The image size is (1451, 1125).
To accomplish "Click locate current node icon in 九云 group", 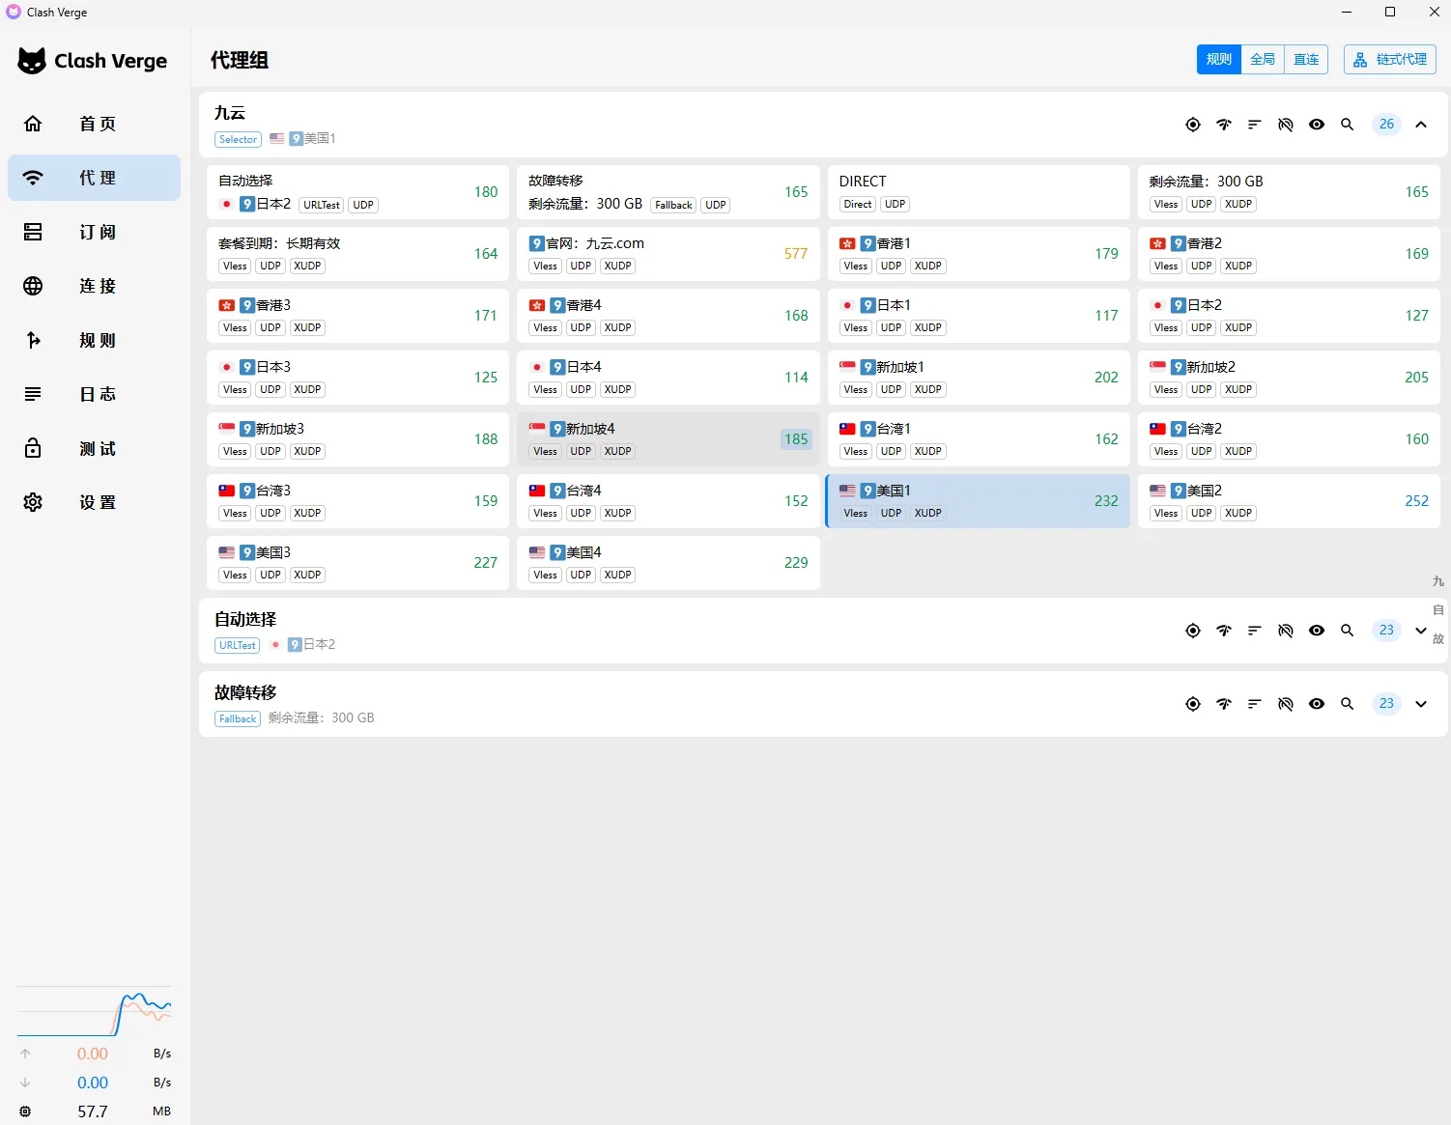I will [1193, 125].
